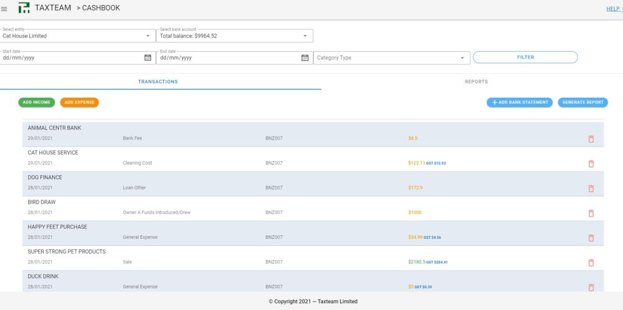623x310 pixels.
Task: Click the 29/01/2021 date of CAT HOUSE SERVICE
Action: 40,163
